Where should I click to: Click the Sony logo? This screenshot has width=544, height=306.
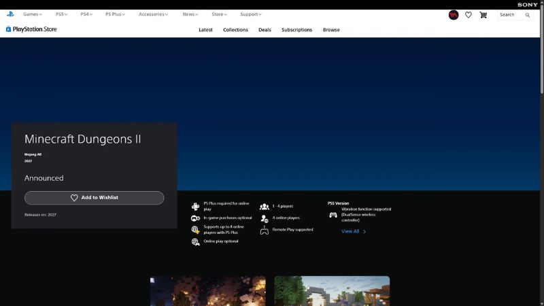click(x=528, y=5)
